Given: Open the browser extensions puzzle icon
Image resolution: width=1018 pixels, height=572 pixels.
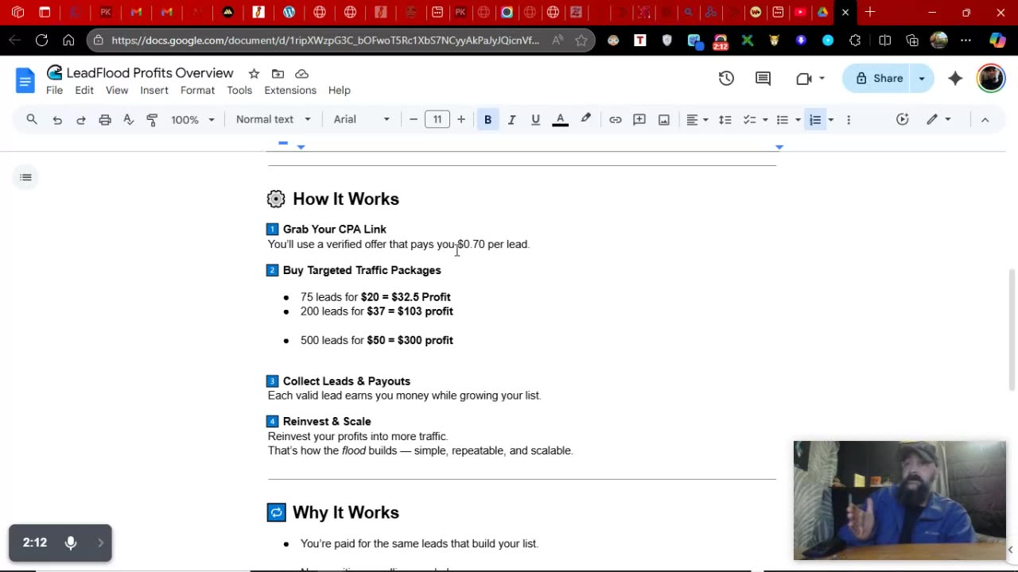Looking at the screenshot, I should tap(855, 41).
